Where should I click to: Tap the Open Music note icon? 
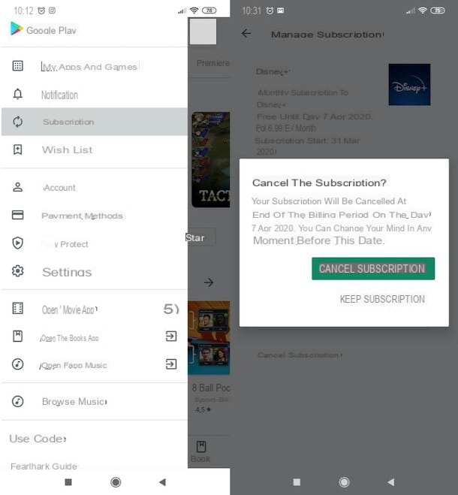(18, 364)
